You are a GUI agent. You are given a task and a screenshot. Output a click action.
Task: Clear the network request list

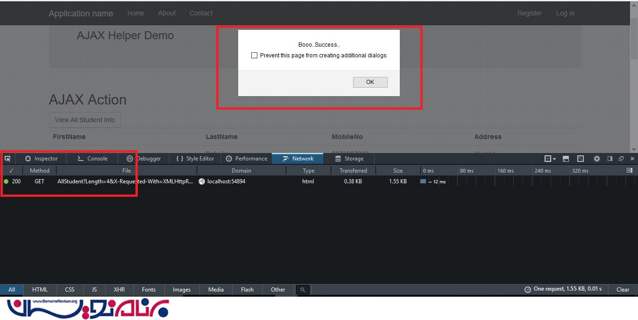click(x=623, y=290)
